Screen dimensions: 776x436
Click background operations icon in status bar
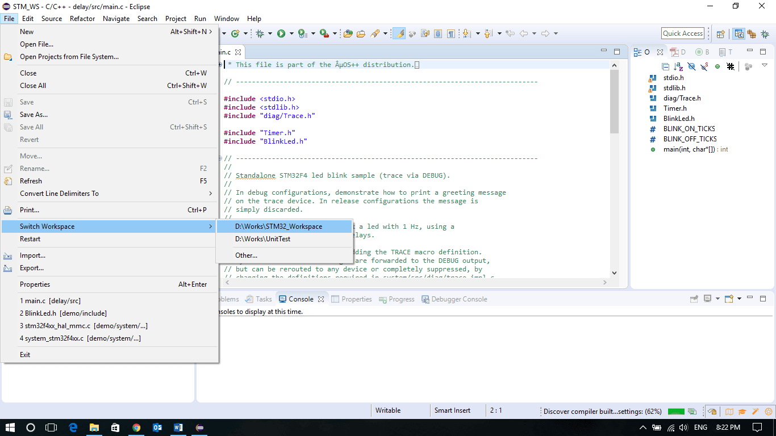(692, 412)
